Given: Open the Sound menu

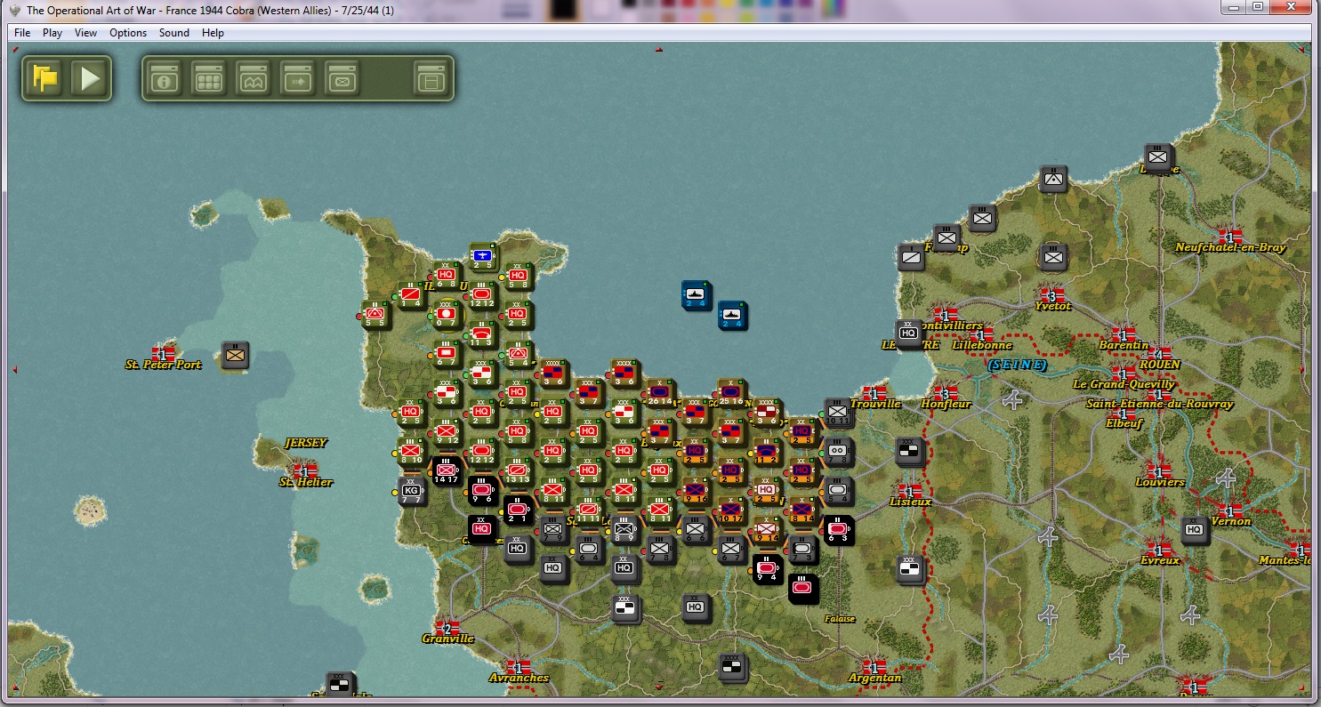Looking at the screenshot, I should [174, 33].
